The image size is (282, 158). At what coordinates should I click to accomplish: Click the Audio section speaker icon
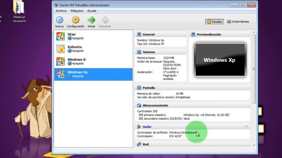139,127
